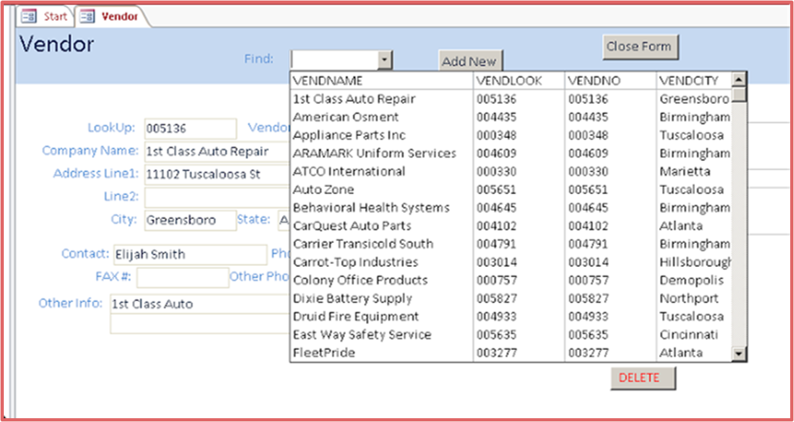The height and width of the screenshot is (422, 794).
Task: Select 'American Osment' from the vendor list
Action: tap(510, 117)
